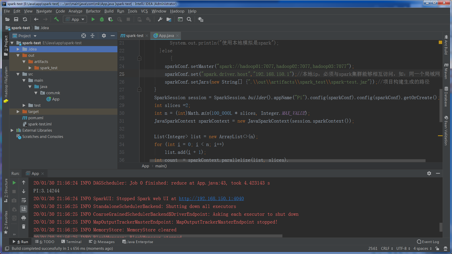Save all files with the disk icon
This screenshot has width=452, height=254.
[16, 19]
